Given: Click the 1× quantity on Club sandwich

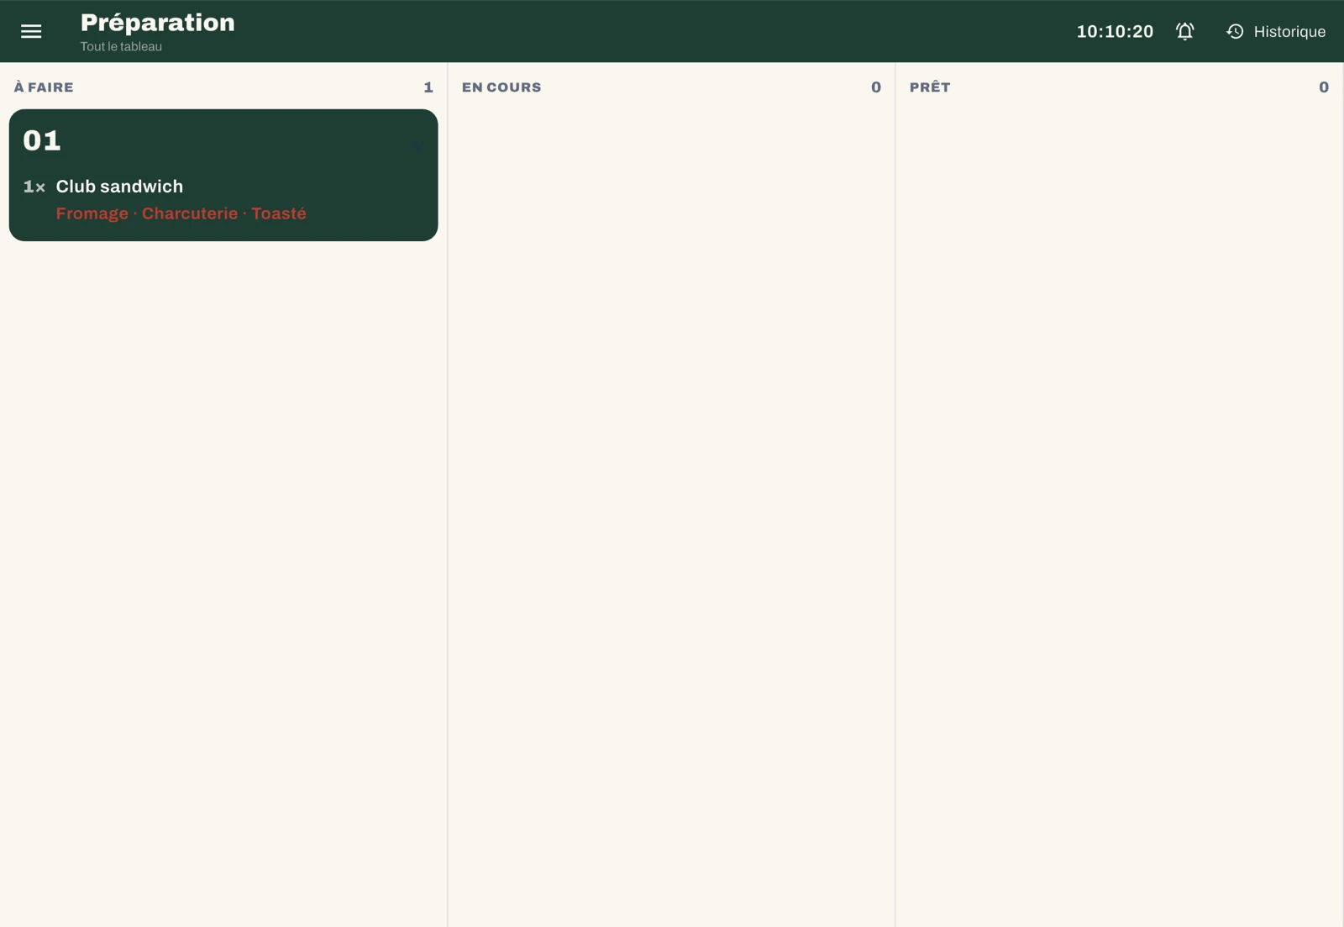Looking at the screenshot, I should point(34,187).
